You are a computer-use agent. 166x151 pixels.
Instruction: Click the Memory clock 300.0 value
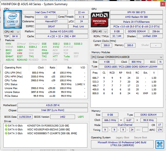pyautogui.click(x=130, y=45)
